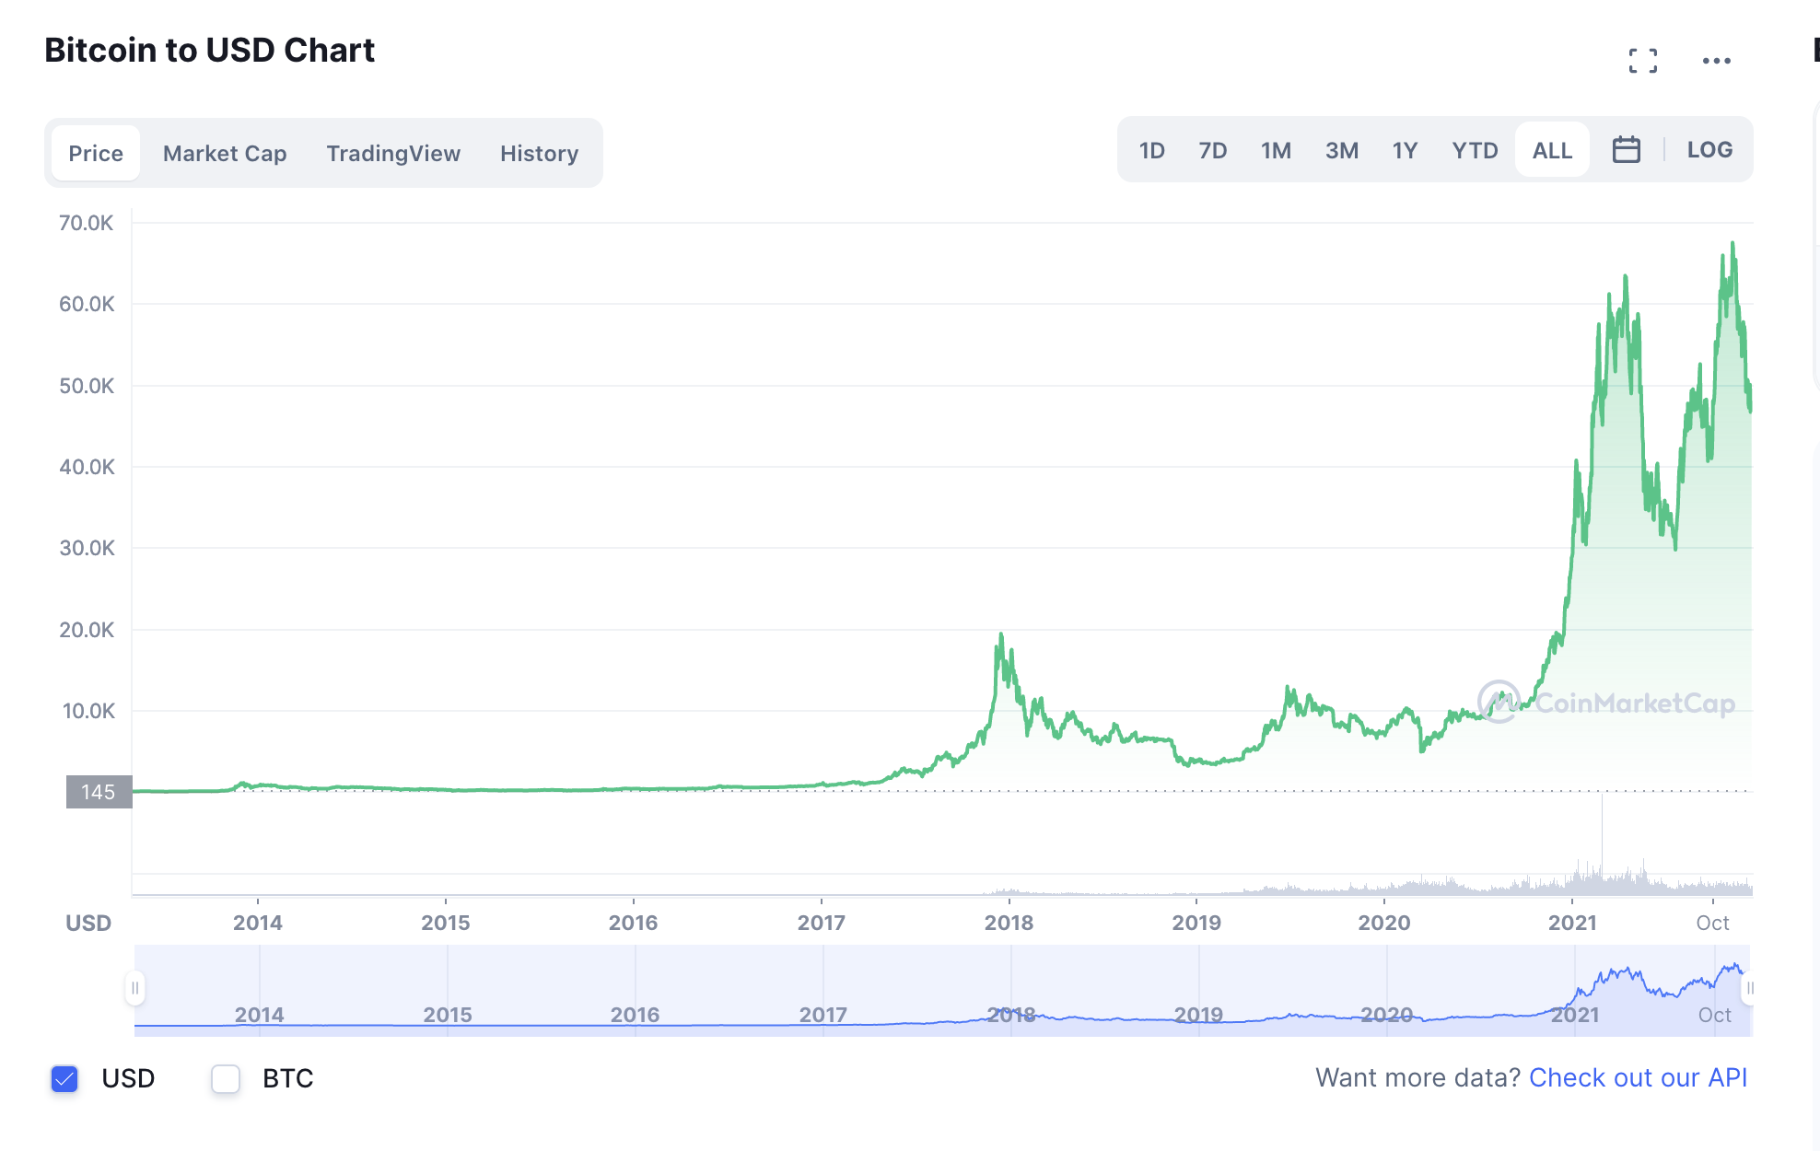Open the History tab
This screenshot has width=1820, height=1151.
(x=539, y=153)
